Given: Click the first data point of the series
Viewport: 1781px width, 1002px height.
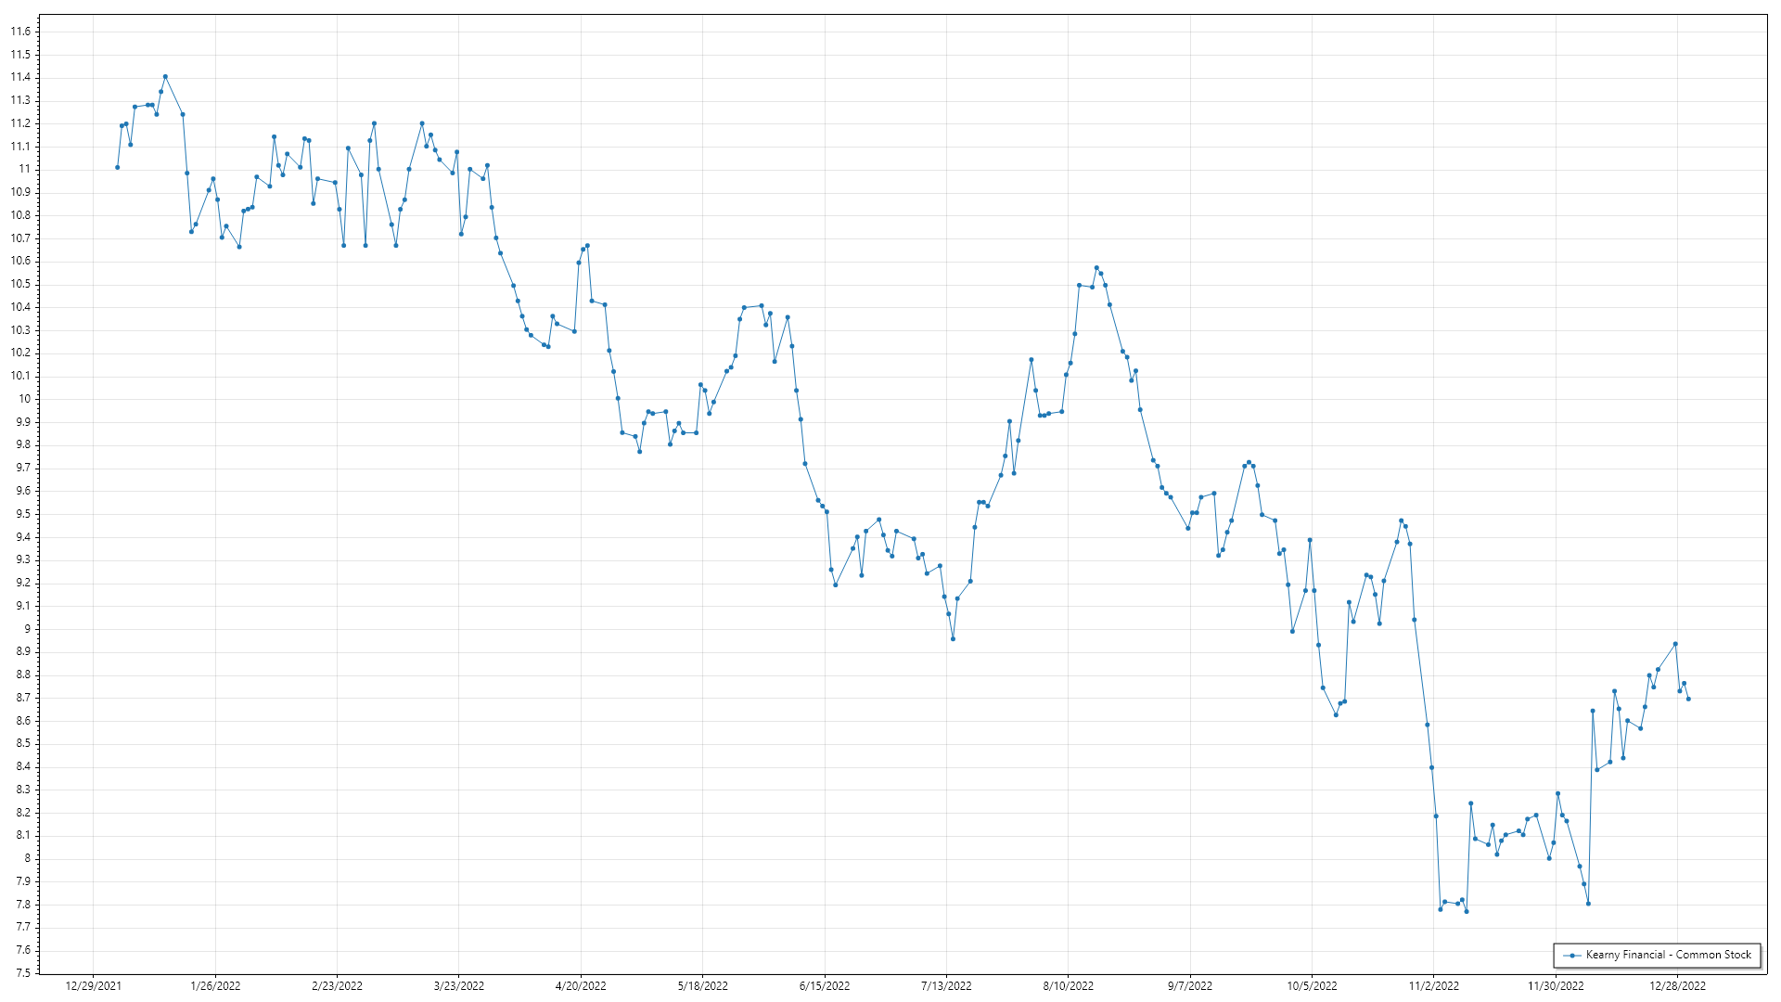Looking at the screenshot, I should click(117, 167).
